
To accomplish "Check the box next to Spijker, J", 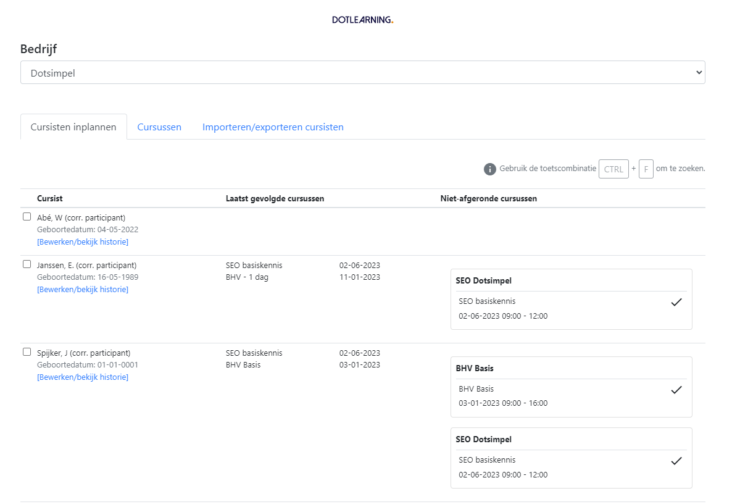I will pyautogui.click(x=27, y=352).
